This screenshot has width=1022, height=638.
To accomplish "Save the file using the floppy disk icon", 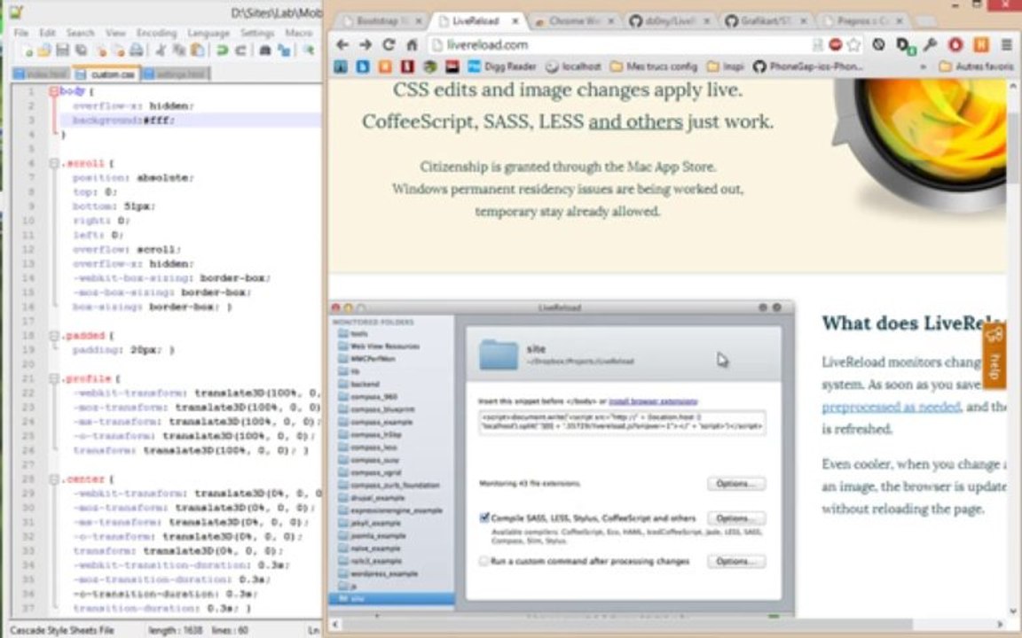I will point(63,51).
